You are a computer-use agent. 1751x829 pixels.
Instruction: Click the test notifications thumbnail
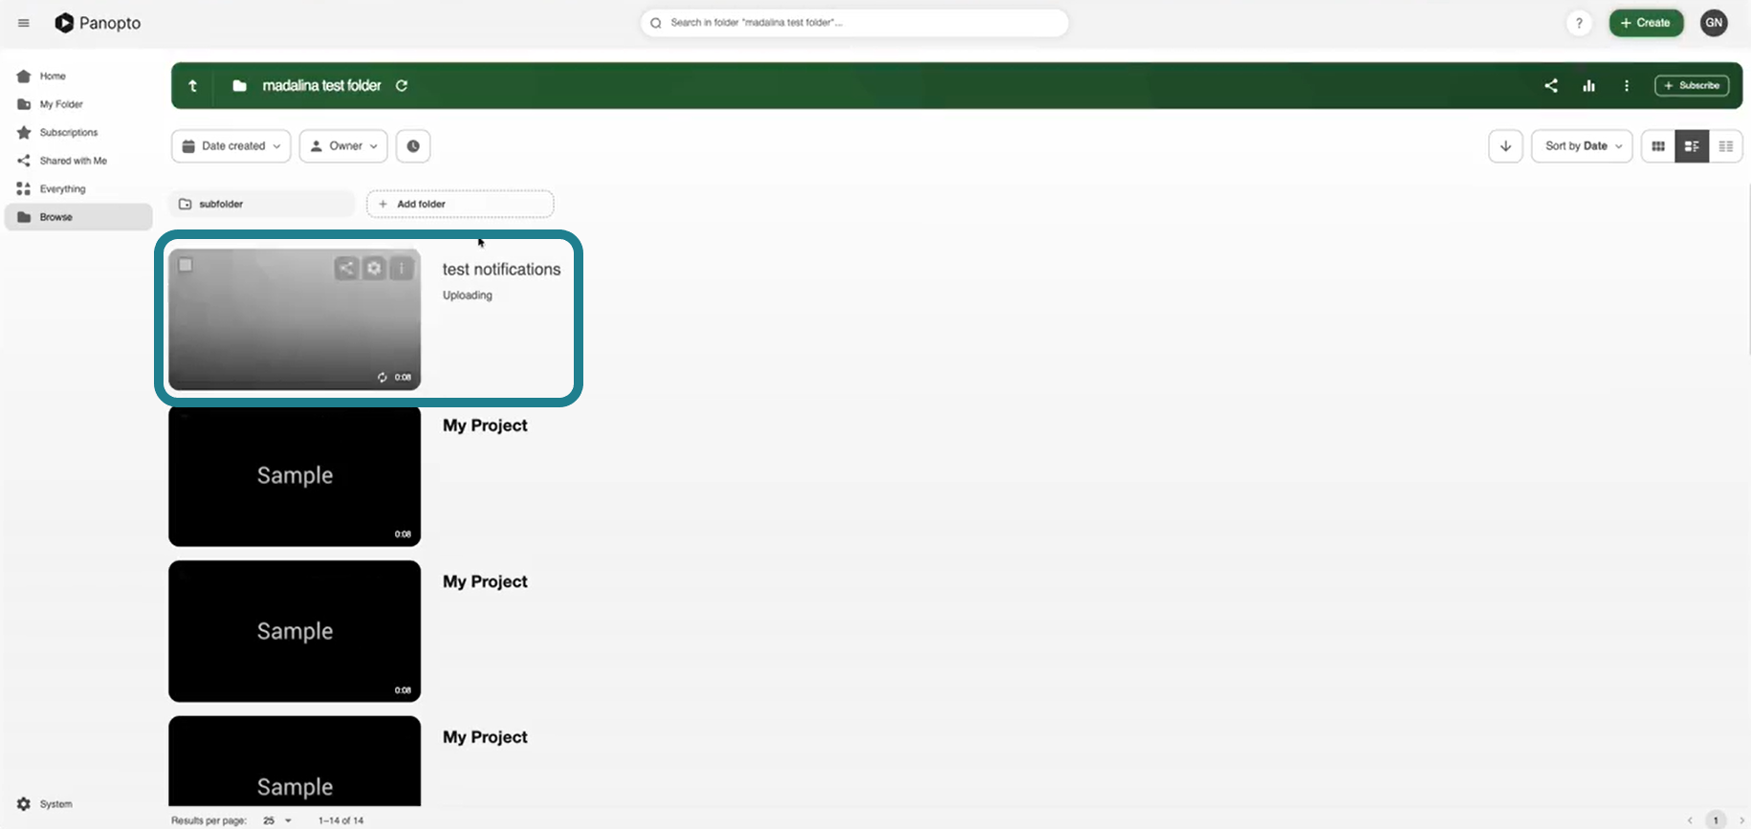click(295, 319)
